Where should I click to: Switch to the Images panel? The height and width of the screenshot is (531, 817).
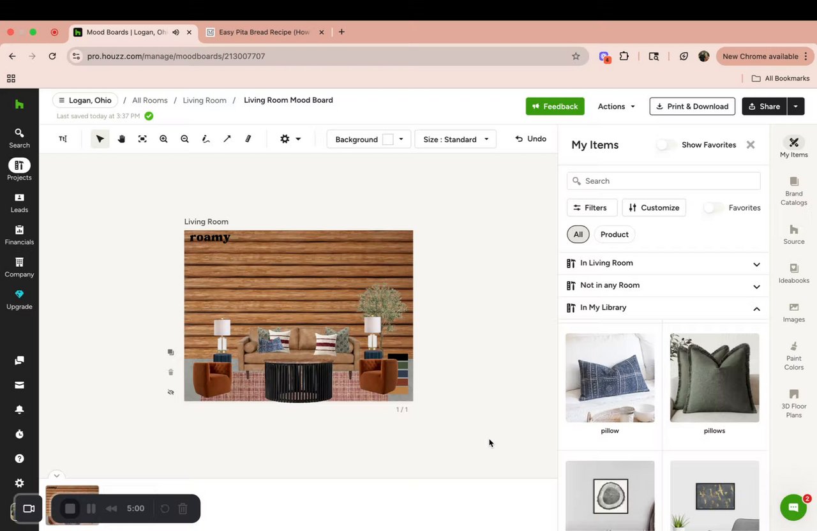793,312
